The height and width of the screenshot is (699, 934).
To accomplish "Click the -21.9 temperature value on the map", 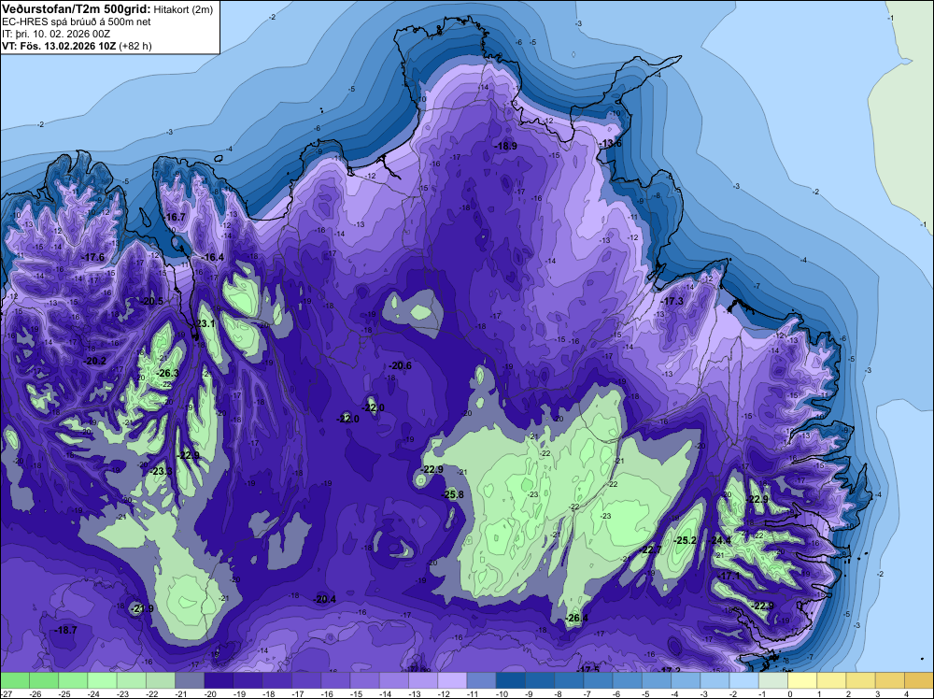I will [143, 609].
